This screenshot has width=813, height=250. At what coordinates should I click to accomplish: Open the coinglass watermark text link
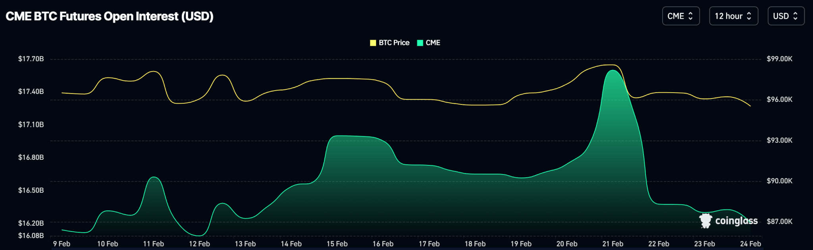pos(736,221)
